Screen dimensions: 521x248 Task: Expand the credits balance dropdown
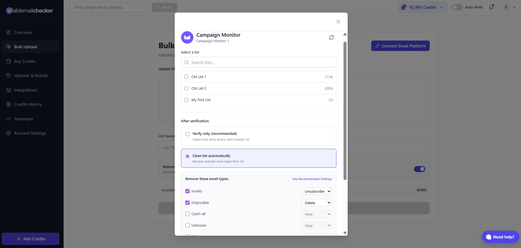point(441,7)
